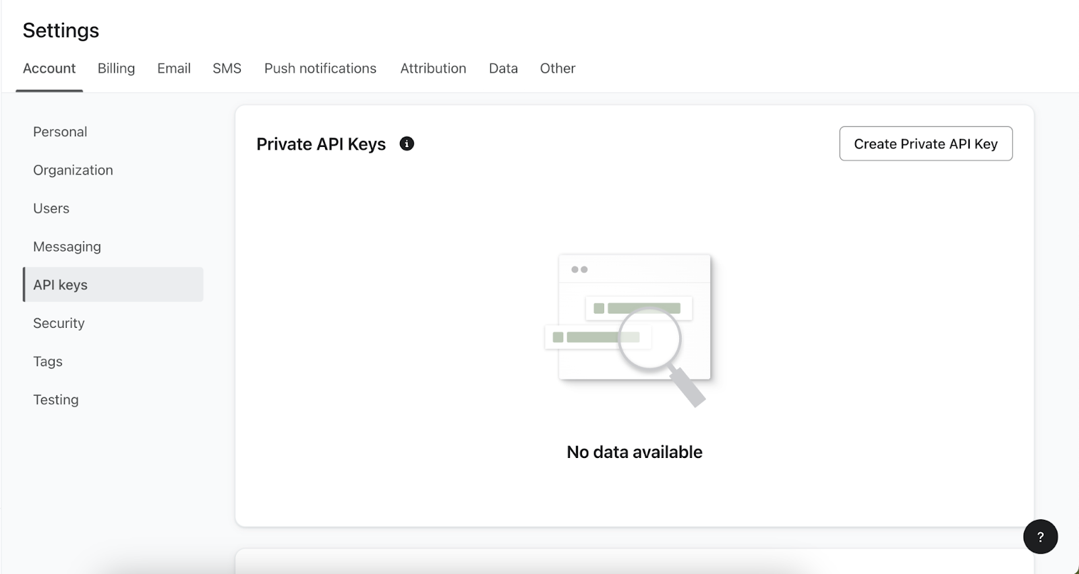Open the Attribution tab
Image resolution: width=1079 pixels, height=574 pixels.
pyautogui.click(x=433, y=69)
